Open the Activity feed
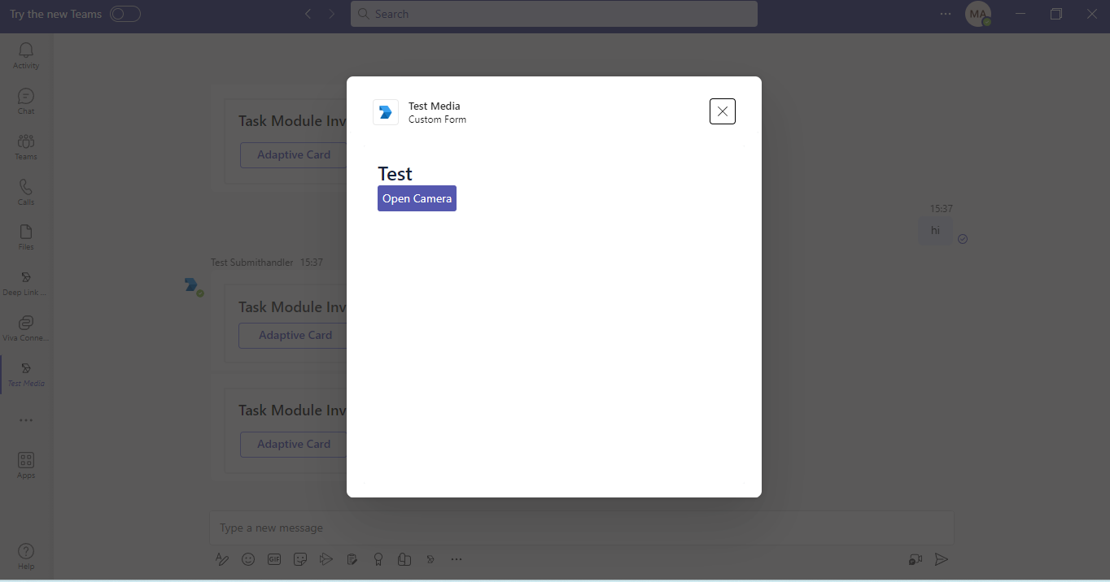This screenshot has height=582, width=1110. pyautogui.click(x=25, y=54)
